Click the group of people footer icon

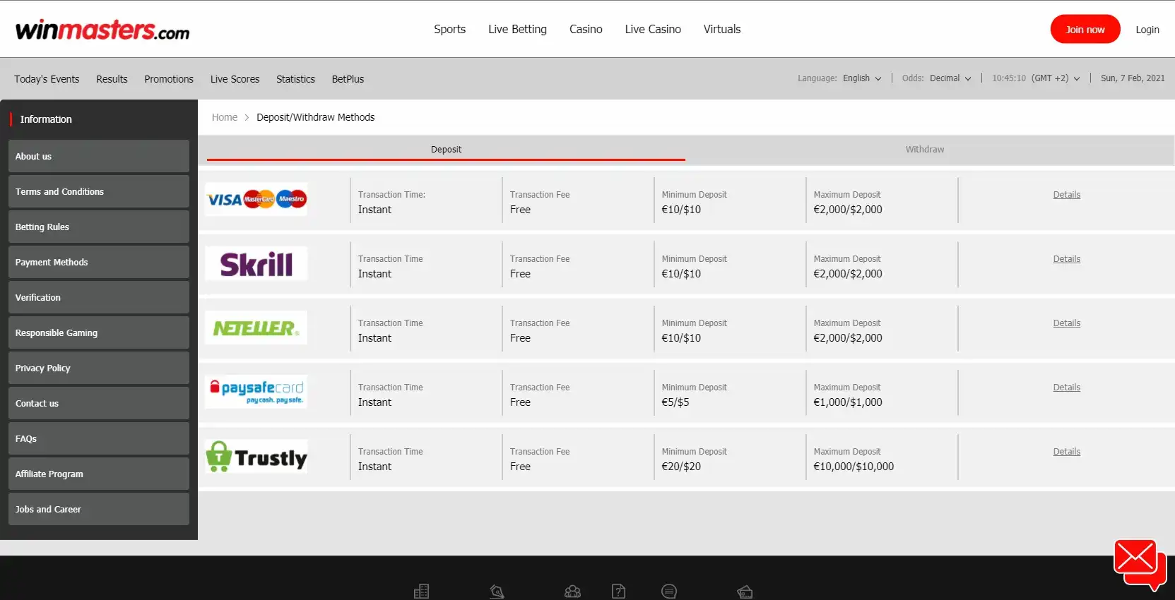(x=572, y=592)
